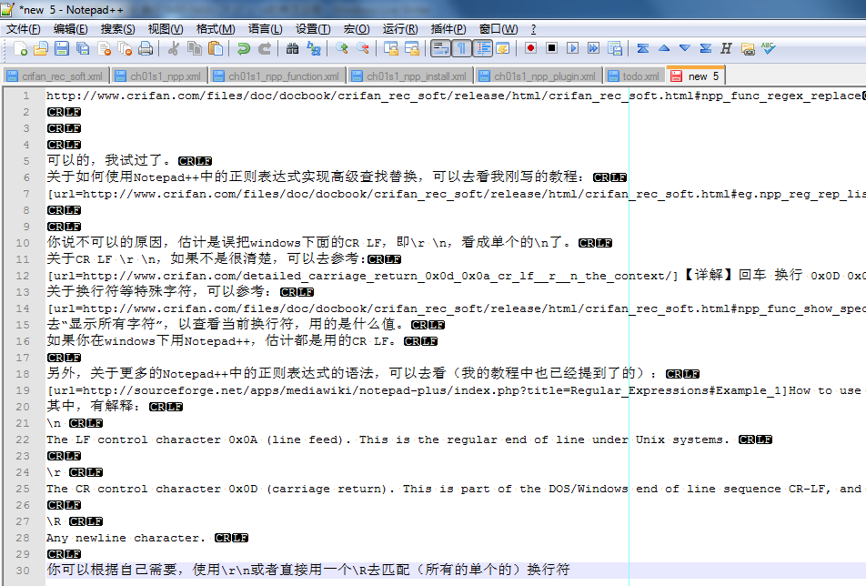
Task: Click the Save file toolbar icon
Action: click(62, 48)
